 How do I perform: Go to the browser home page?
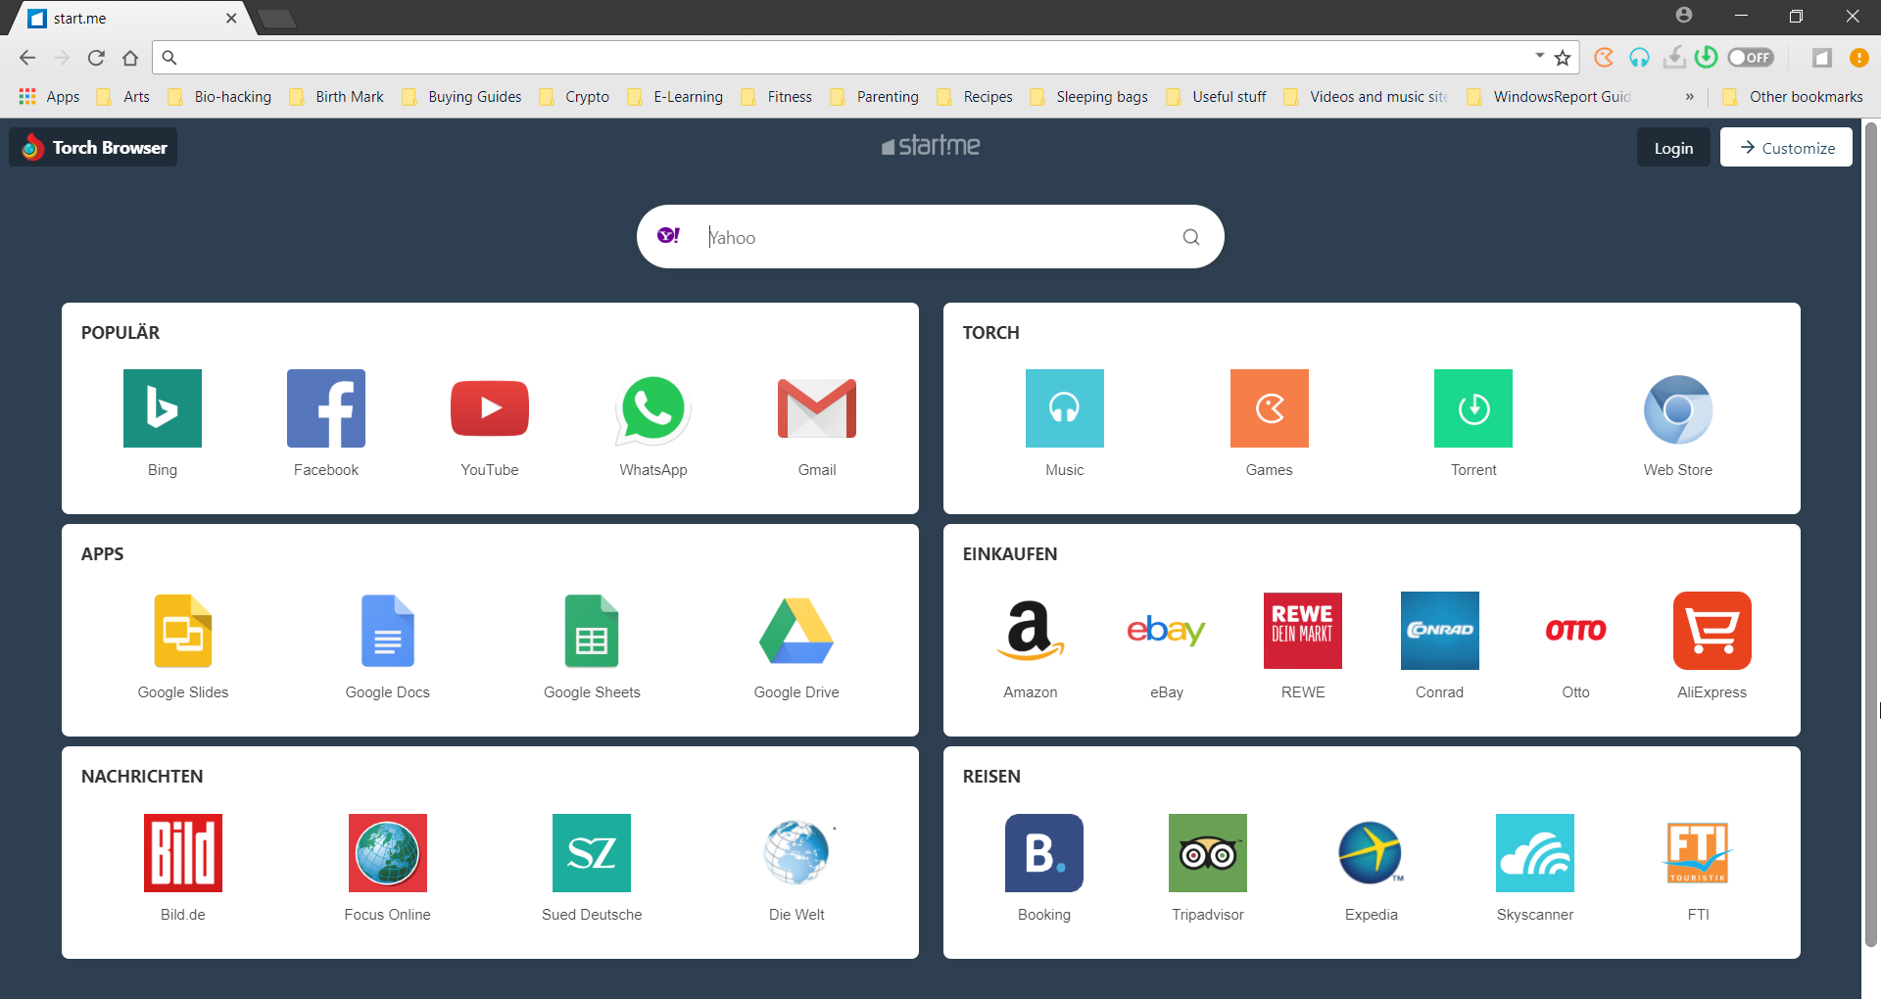tap(130, 58)
